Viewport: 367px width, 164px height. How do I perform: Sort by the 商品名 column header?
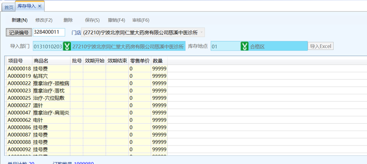click(x=51, y=61)
